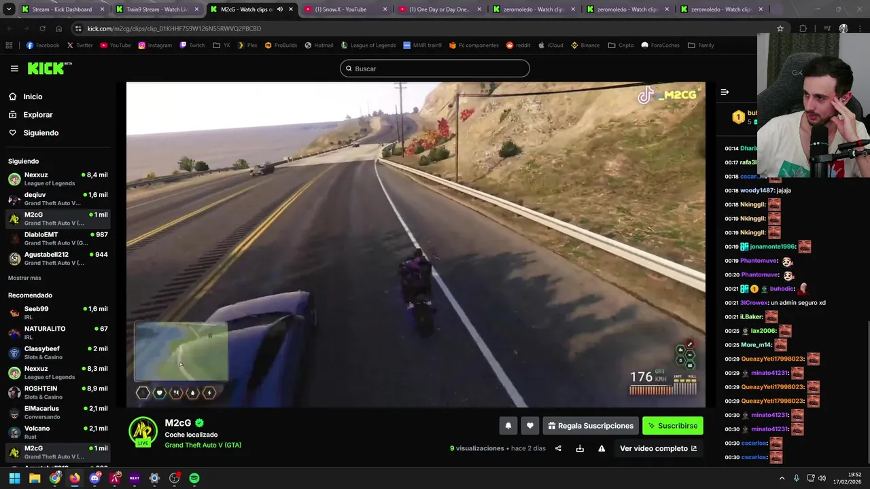Click the share icon under the clip
Screen dimensions: 870x489
point(558,448)
